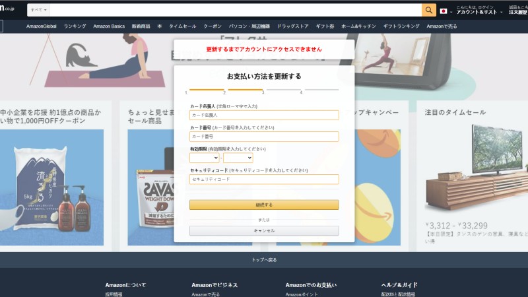Image resolution: width=528 pixels, height=297 pixels.
Task: Open Amazonで売る in navigation bar
Action: point(442,26)
